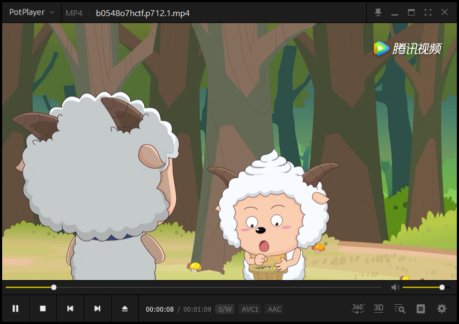Click the AVC1 video codec button
The width and height of the screenshot is (459, 324).
click(250, 309)
